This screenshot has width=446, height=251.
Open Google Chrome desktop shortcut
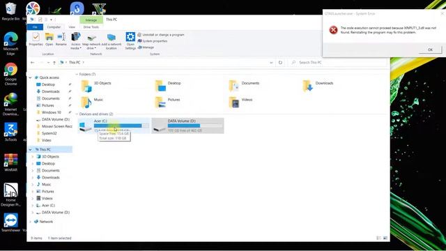[x=10, y=74]
